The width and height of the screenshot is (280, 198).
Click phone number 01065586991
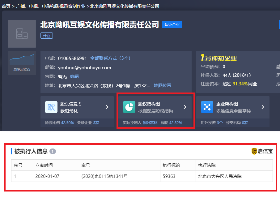72,58
